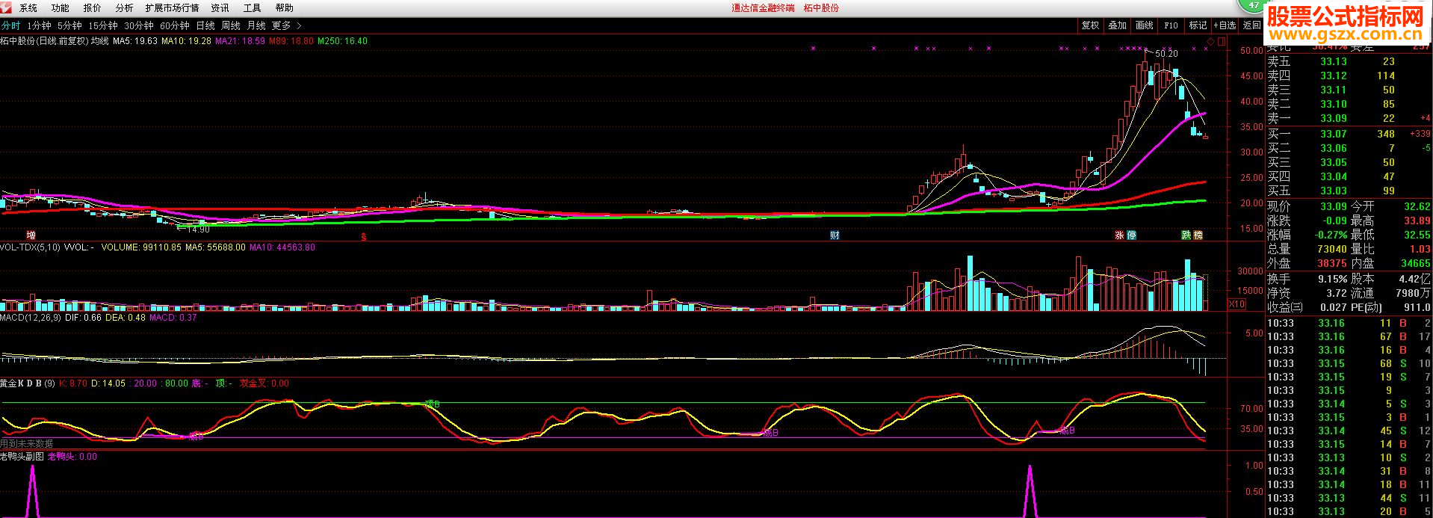The height and width of the screenshot is (518, 1433).
Task: Open the 报价 menu
Action: click(x=93, y=8)
